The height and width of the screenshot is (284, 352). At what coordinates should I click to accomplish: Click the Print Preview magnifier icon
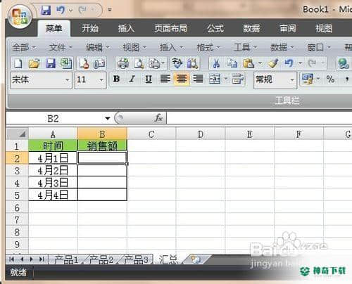point(139,64)
